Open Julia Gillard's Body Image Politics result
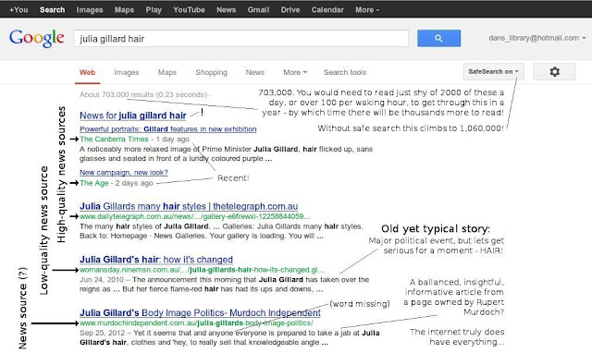The width and height of the screenshot is (592, 353). 200,312
